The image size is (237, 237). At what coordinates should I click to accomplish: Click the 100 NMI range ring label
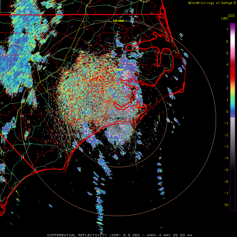coord(118,21)
